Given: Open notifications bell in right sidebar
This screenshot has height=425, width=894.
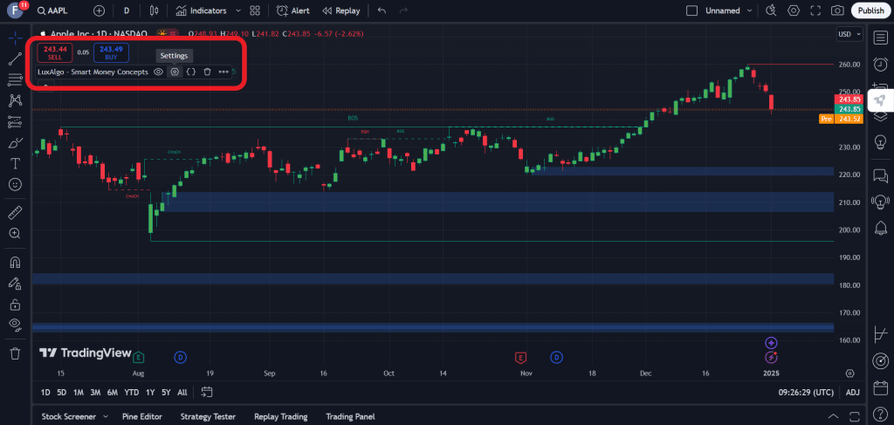Looking at the screenshot, I should pyautogui.click(x=880, y=228).
